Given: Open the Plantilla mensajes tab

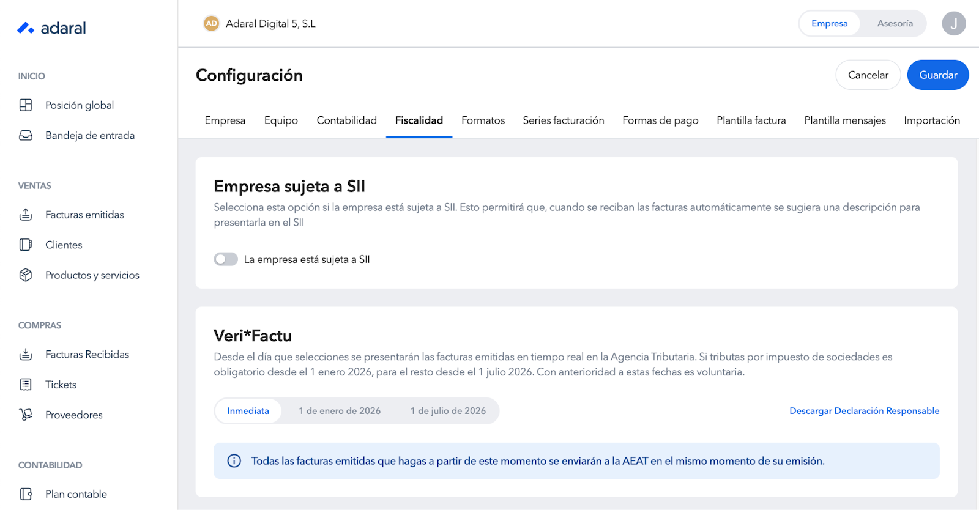Looking at the screenshot, I should pos(845,120).
